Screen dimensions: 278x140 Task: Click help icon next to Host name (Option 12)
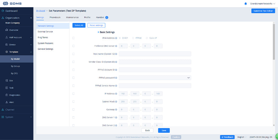click(x=116, y=54)
